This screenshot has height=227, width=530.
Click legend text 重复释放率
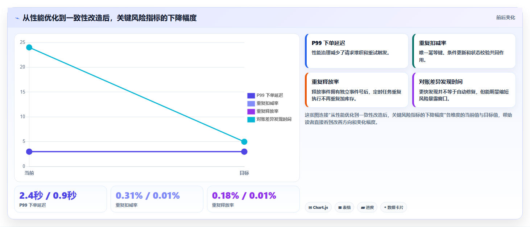(268, 111)
